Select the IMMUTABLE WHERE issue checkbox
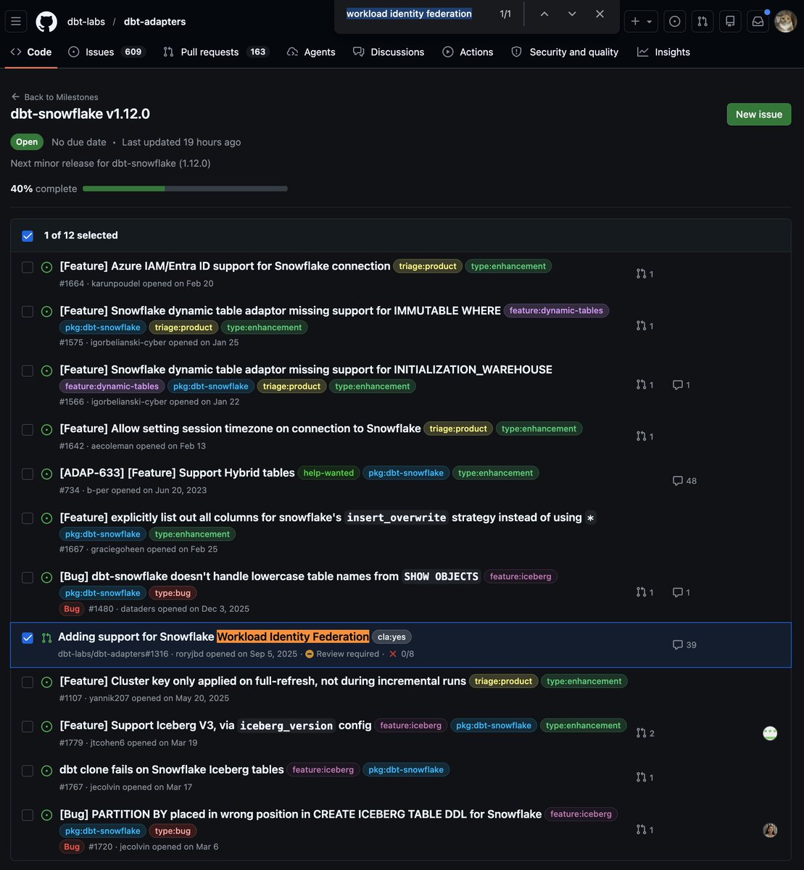Image resolution: width=804 pixels, height=870 pixels. pyautogui.click(x=28, y=311)
